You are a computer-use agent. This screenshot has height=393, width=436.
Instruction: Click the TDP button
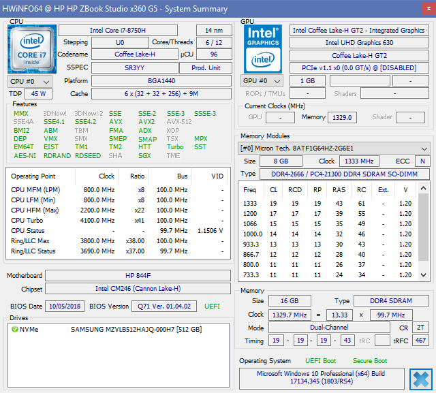point(15,94)
